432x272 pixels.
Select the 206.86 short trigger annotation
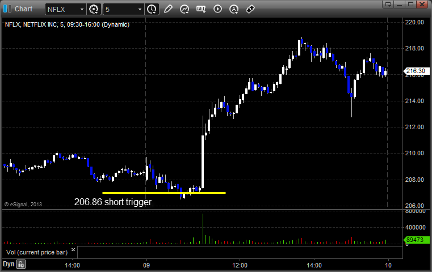pos(113,202)
